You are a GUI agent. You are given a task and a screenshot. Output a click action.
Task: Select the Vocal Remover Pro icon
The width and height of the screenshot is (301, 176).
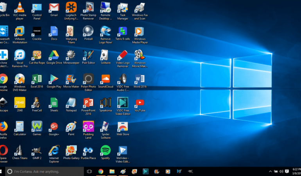[20, 55]
